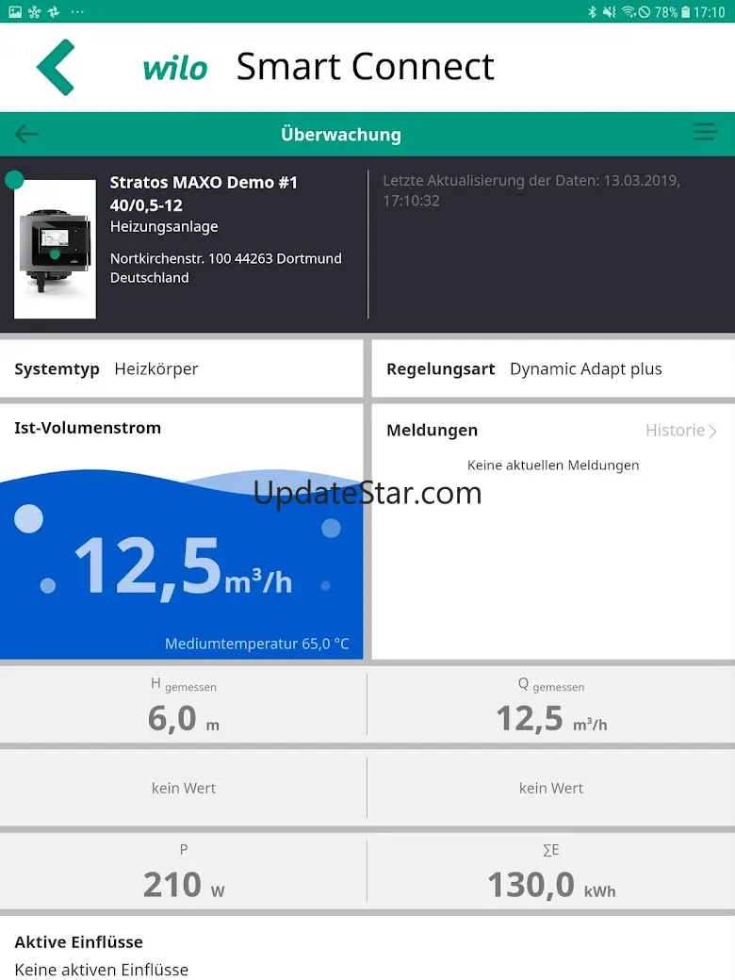The width and height of the screenshot is (735, 980).
Task: Expand the Historie chevron arrow
Action: (712, 431)
